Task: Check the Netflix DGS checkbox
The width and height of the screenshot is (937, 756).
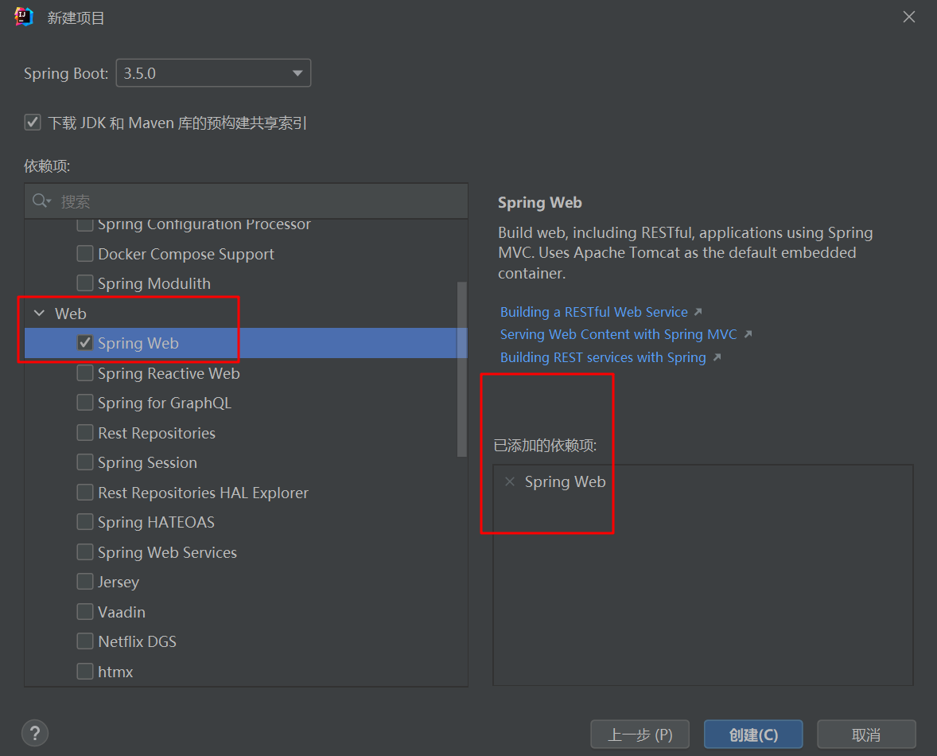Action: pos(85,641)
